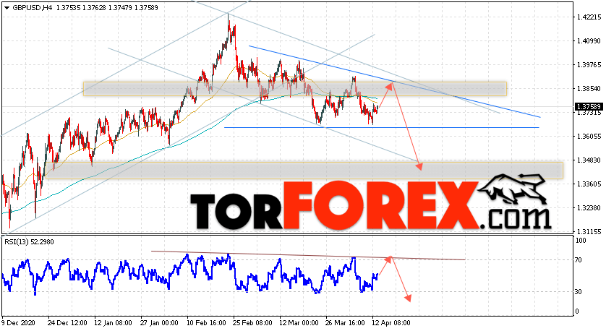
Task: Click the 1.36055 price axis label
Action: pos(589,137)
